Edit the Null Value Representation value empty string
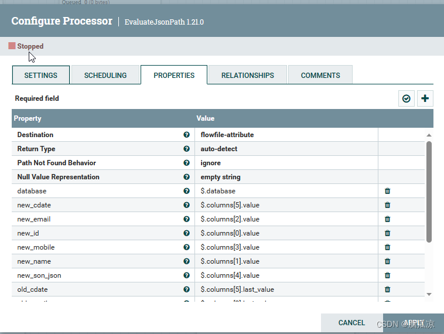 (286, 177)
